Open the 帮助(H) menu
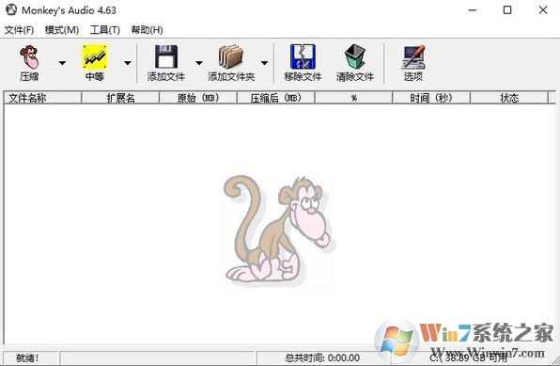Screen dimensions: 560x366 pos(147,30)
